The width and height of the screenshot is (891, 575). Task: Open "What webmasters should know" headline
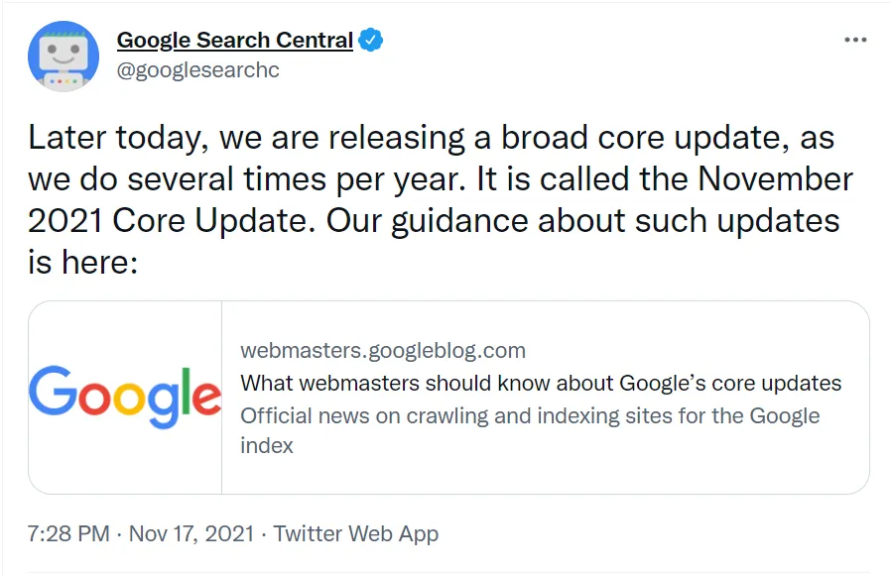point(541,383)
